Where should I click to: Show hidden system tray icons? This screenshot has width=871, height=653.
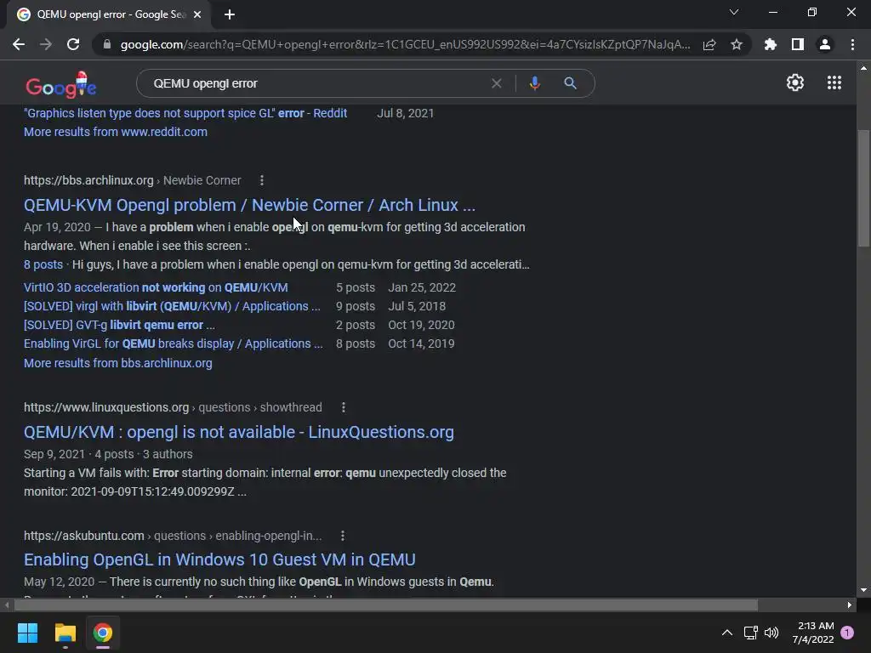click(726, 633)
